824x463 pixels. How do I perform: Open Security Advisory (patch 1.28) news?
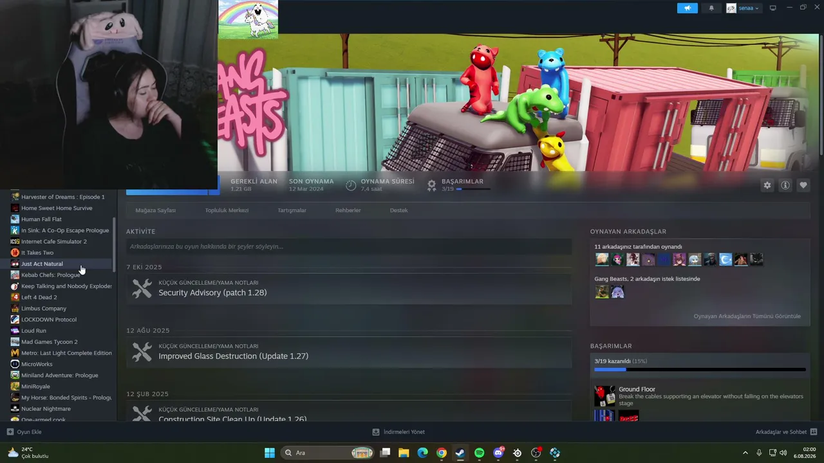tap(212, 293)
